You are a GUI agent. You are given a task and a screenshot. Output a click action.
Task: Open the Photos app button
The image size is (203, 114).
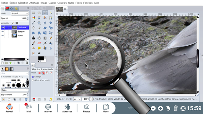click(x=87, y=108)
